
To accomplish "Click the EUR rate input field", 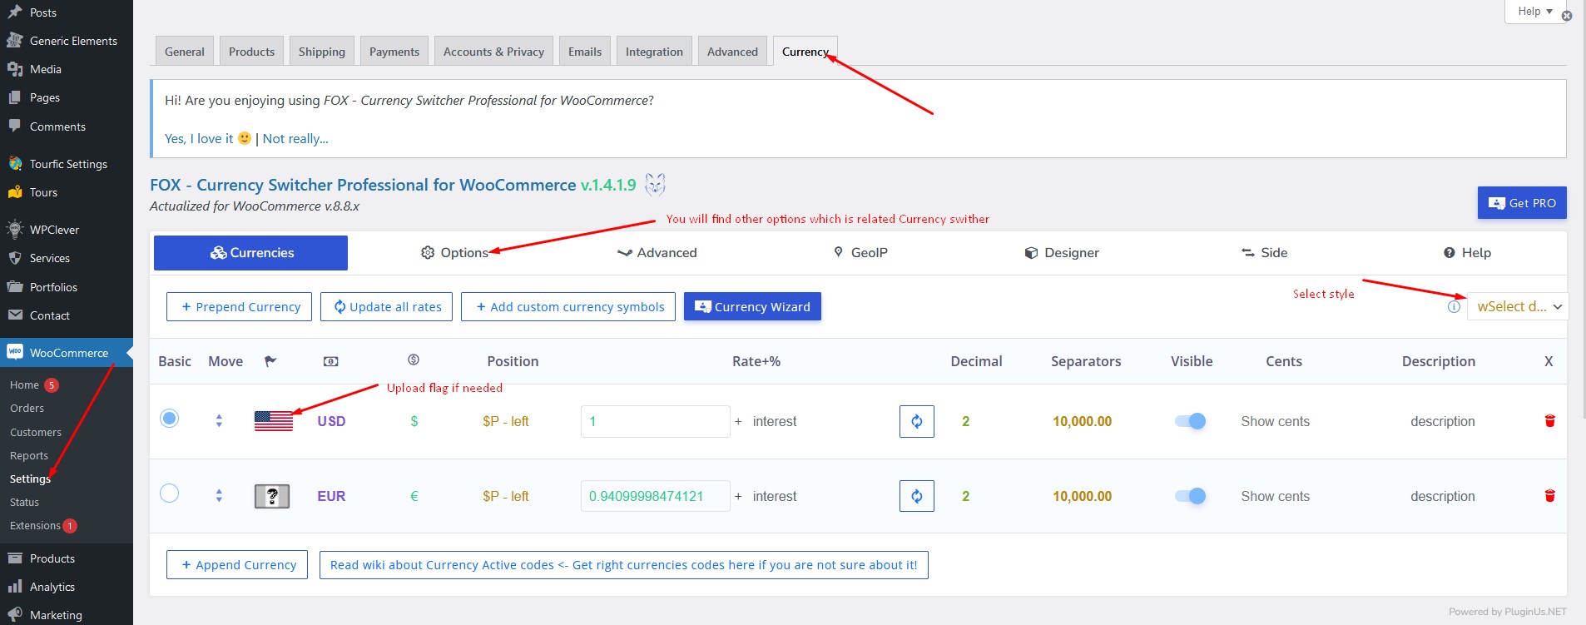I will point(655,496).
